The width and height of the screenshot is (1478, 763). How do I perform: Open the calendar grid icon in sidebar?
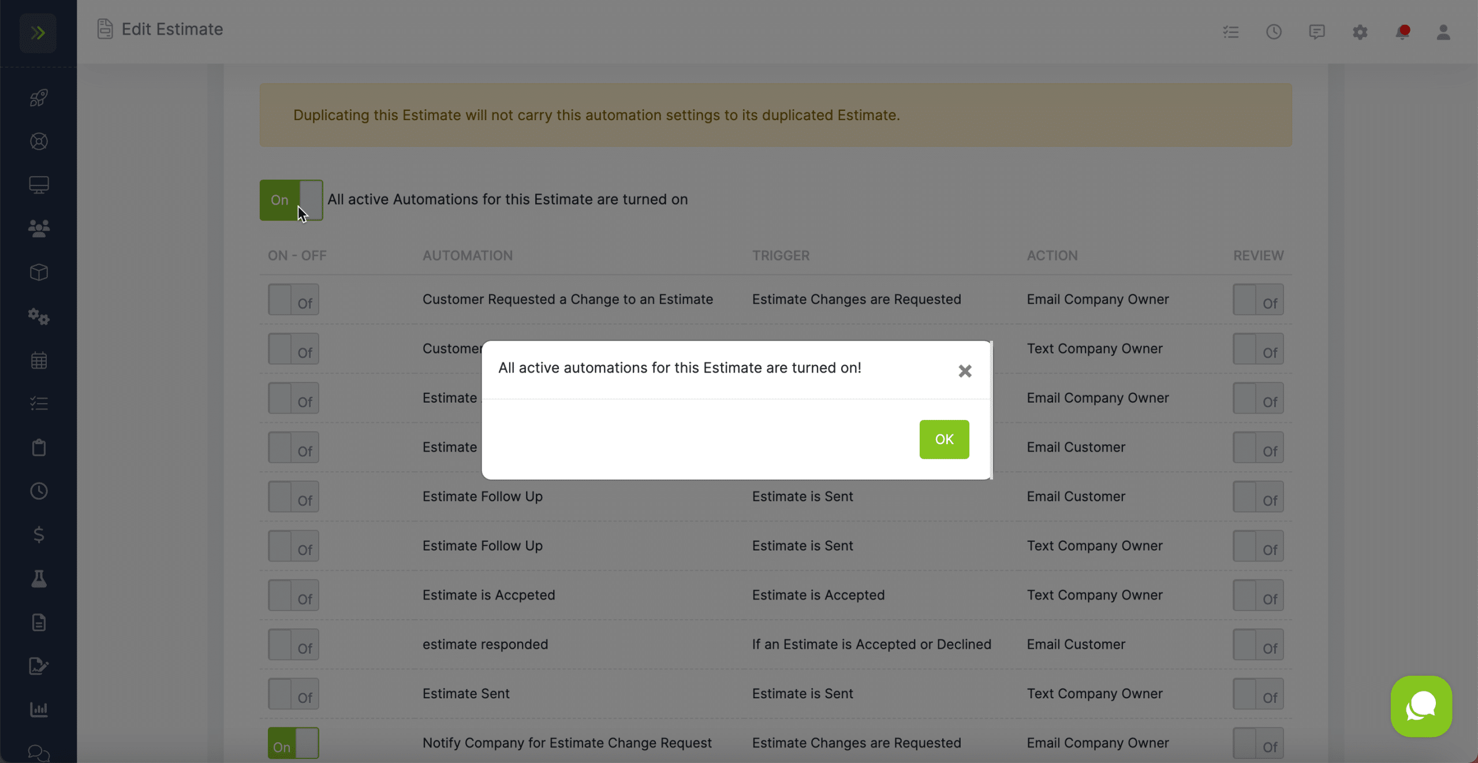click(x=39, y=360)
